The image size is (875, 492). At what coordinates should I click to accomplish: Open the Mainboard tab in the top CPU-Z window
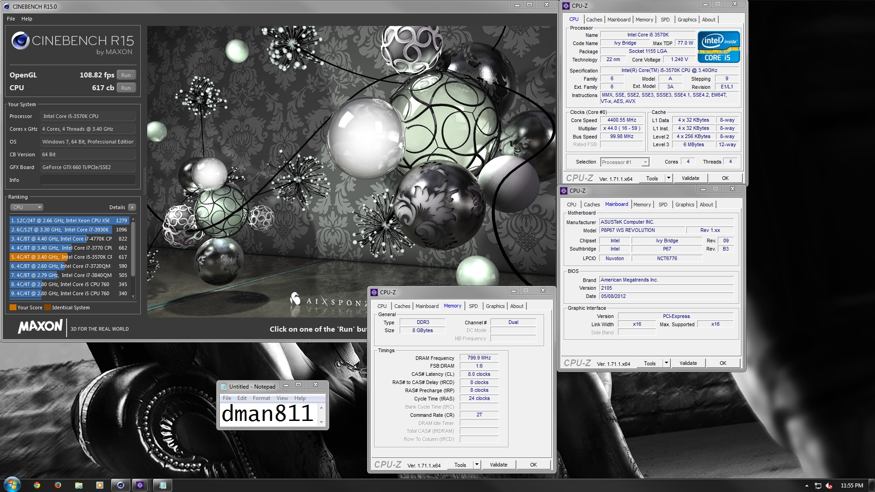click(619, 20)
